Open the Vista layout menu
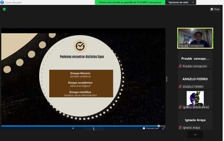 tap(215, 9)
